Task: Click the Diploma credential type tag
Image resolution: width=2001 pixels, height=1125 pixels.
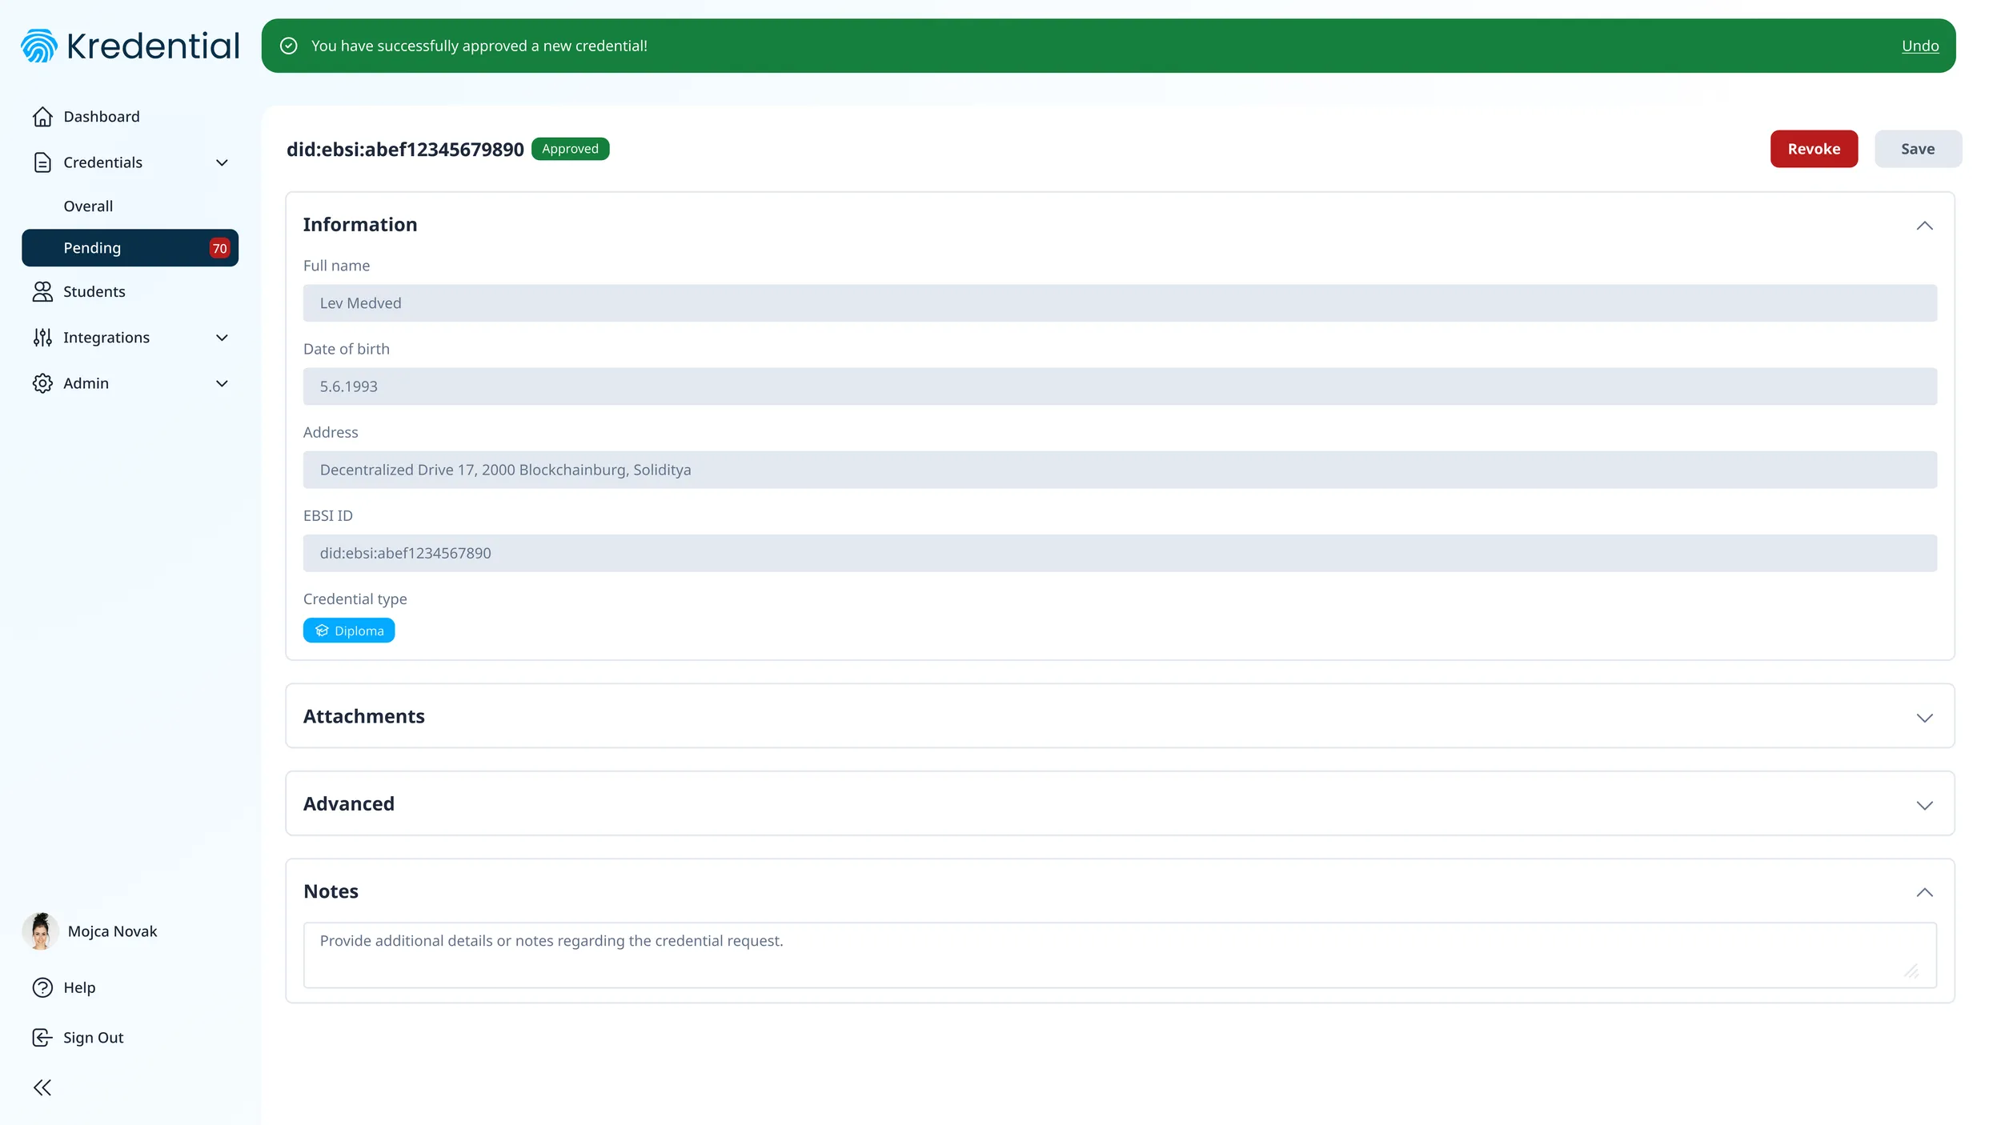Action: [349, 631]
